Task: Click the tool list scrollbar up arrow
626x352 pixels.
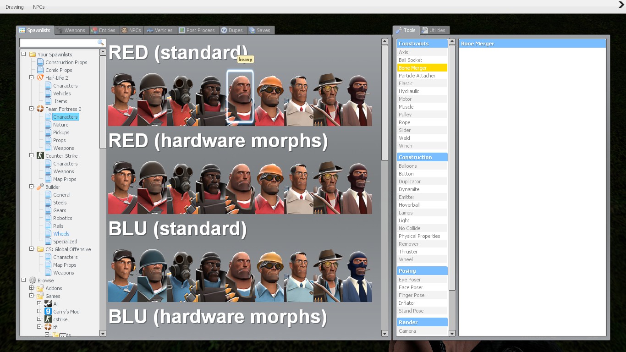Action: pyautogui.click(x=452, y=42)
